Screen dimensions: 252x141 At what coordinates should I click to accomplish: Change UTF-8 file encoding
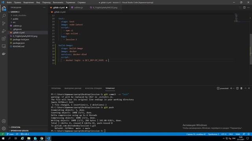pos(224,134)
